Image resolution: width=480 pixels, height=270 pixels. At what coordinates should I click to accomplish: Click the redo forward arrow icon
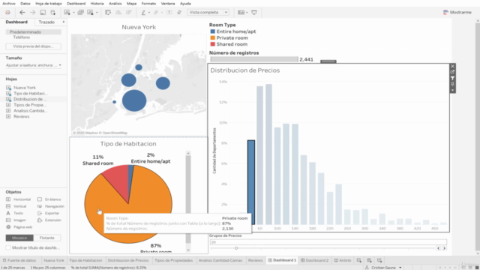[x=32, y=13]
